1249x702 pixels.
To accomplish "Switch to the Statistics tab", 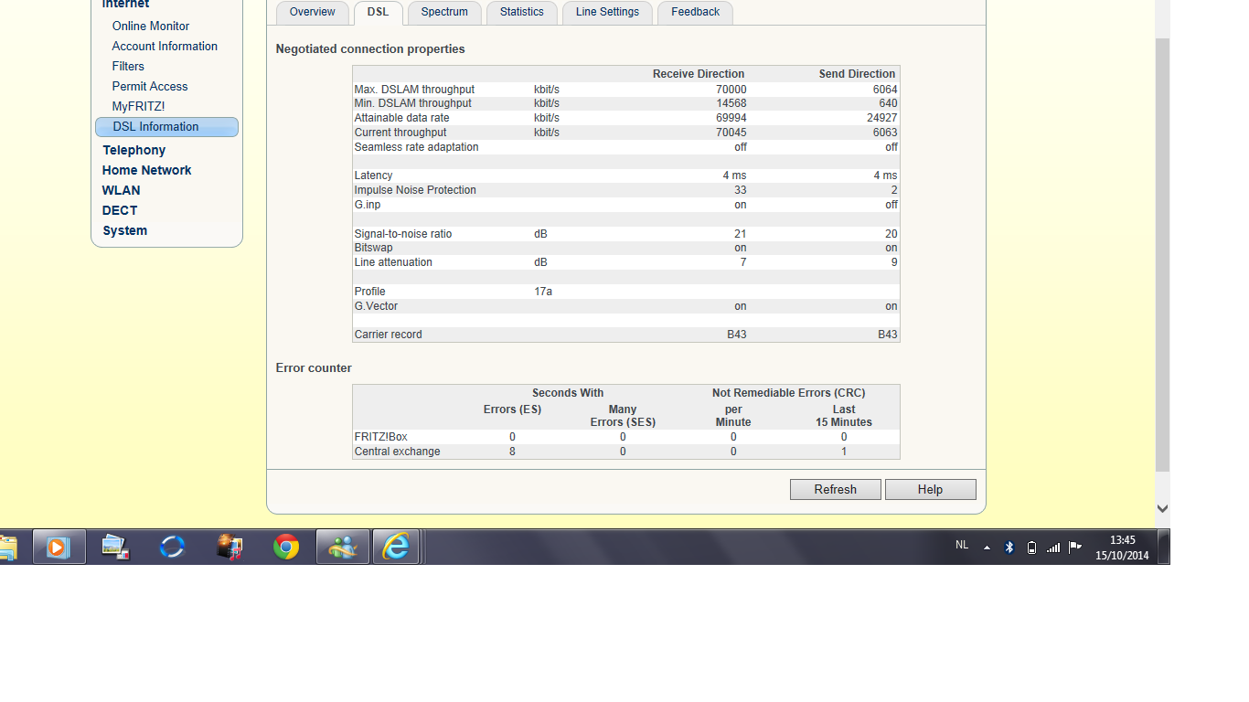I will pos(522,12).
